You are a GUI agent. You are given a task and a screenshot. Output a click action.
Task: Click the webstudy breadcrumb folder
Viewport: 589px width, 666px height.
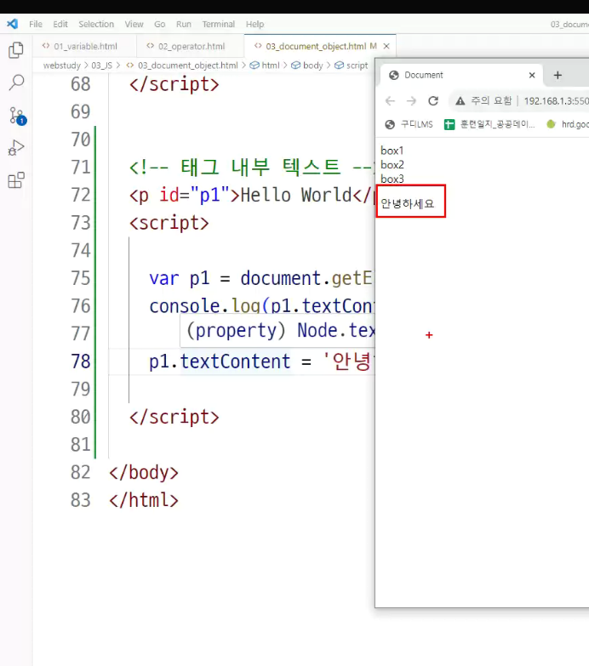[x=61, y=65]
